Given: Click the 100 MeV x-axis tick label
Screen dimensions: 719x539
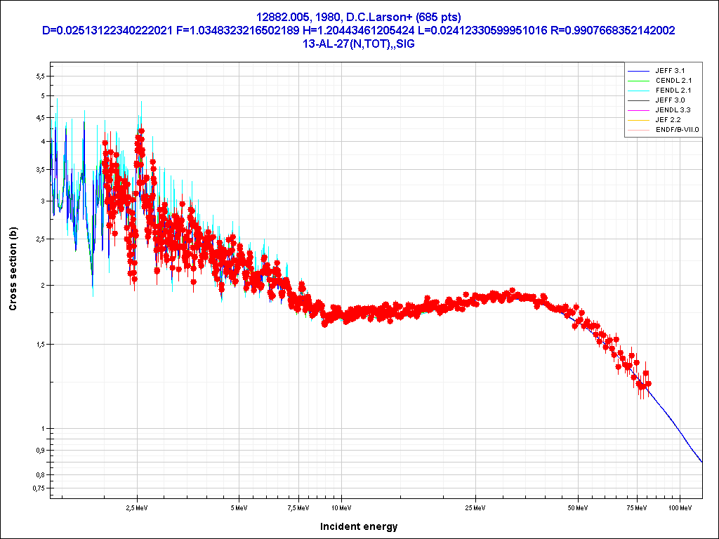Looking at the screenshot, I should (x=679, y=506).
